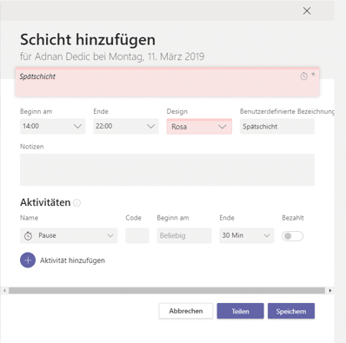Click the Benutzerdefinierte Bezeichnung Spätschicht field
This screenshot has height=343, width=346.
click(x=277, y=127)
